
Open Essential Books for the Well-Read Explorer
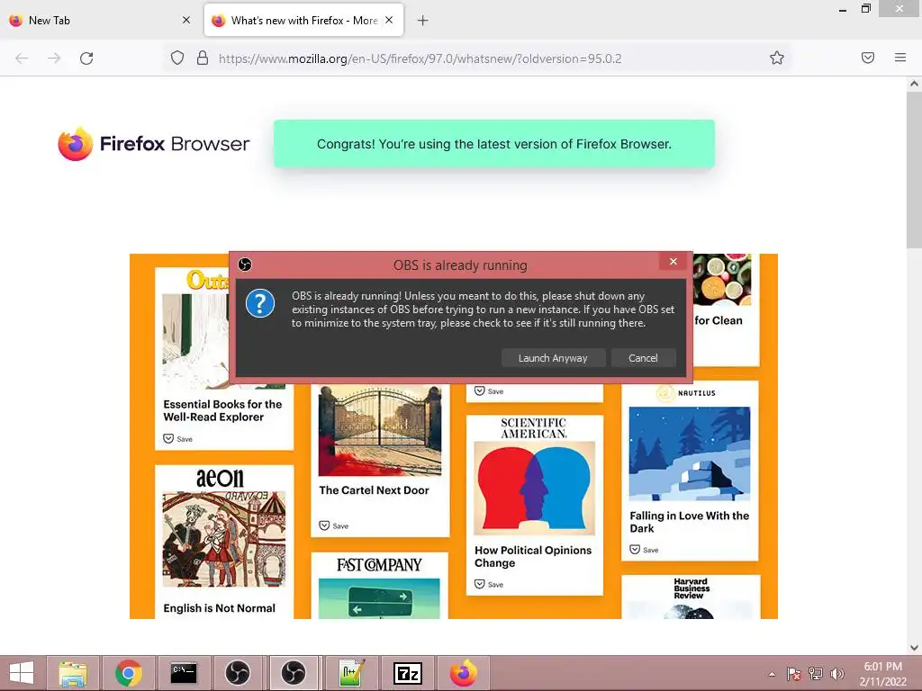pos(222,410)
